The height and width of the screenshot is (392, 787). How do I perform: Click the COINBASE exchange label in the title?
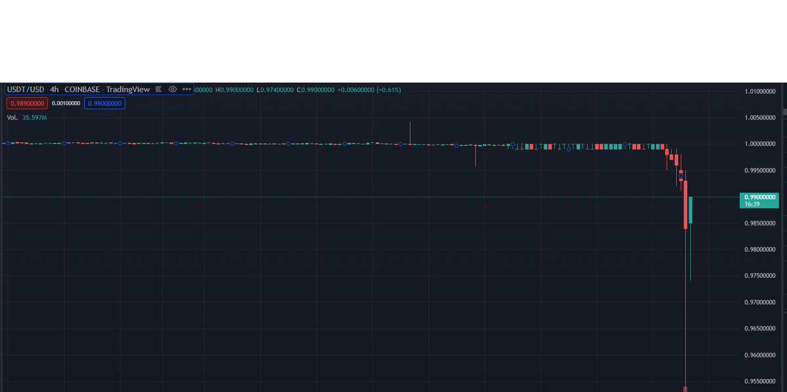point(83,89)
